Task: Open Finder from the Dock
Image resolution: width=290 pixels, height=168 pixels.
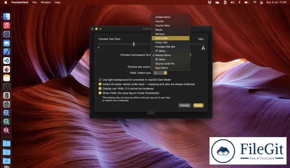Action: tap(7, 17)
